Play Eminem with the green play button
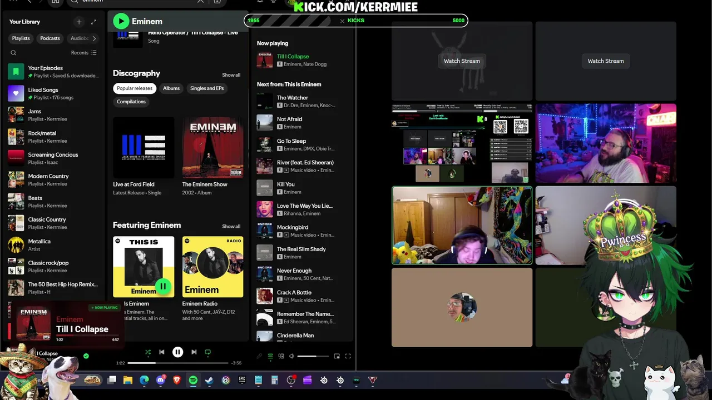Screen dimensions: 712x400 click(121, 21)
